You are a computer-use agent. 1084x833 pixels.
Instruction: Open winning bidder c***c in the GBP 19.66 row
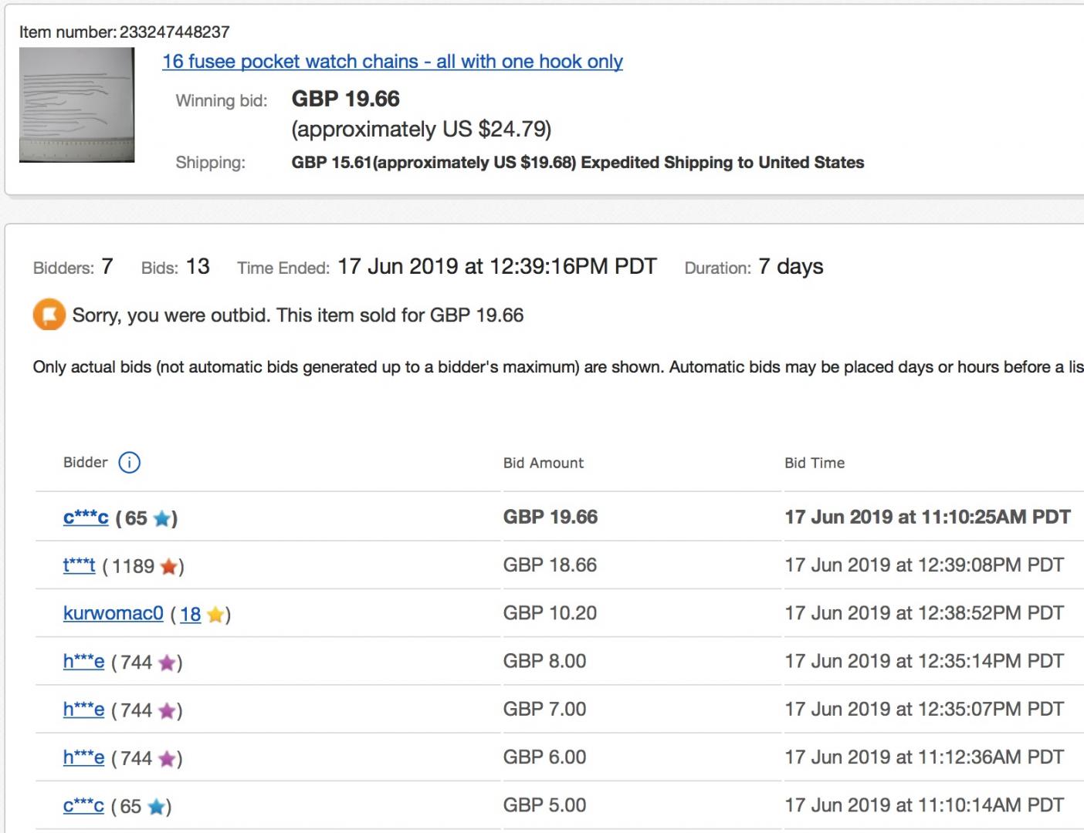coord(86,518)
